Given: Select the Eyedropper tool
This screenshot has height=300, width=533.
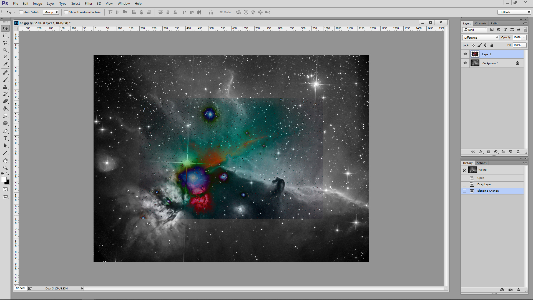Looking at the screenshot, I should click(5, 64).
